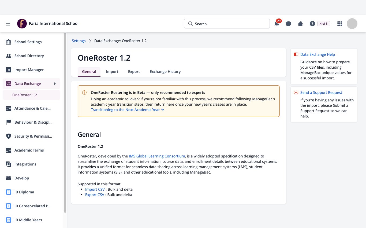
Task: Open the messages chat bubble icon
Action: [289, 24]
